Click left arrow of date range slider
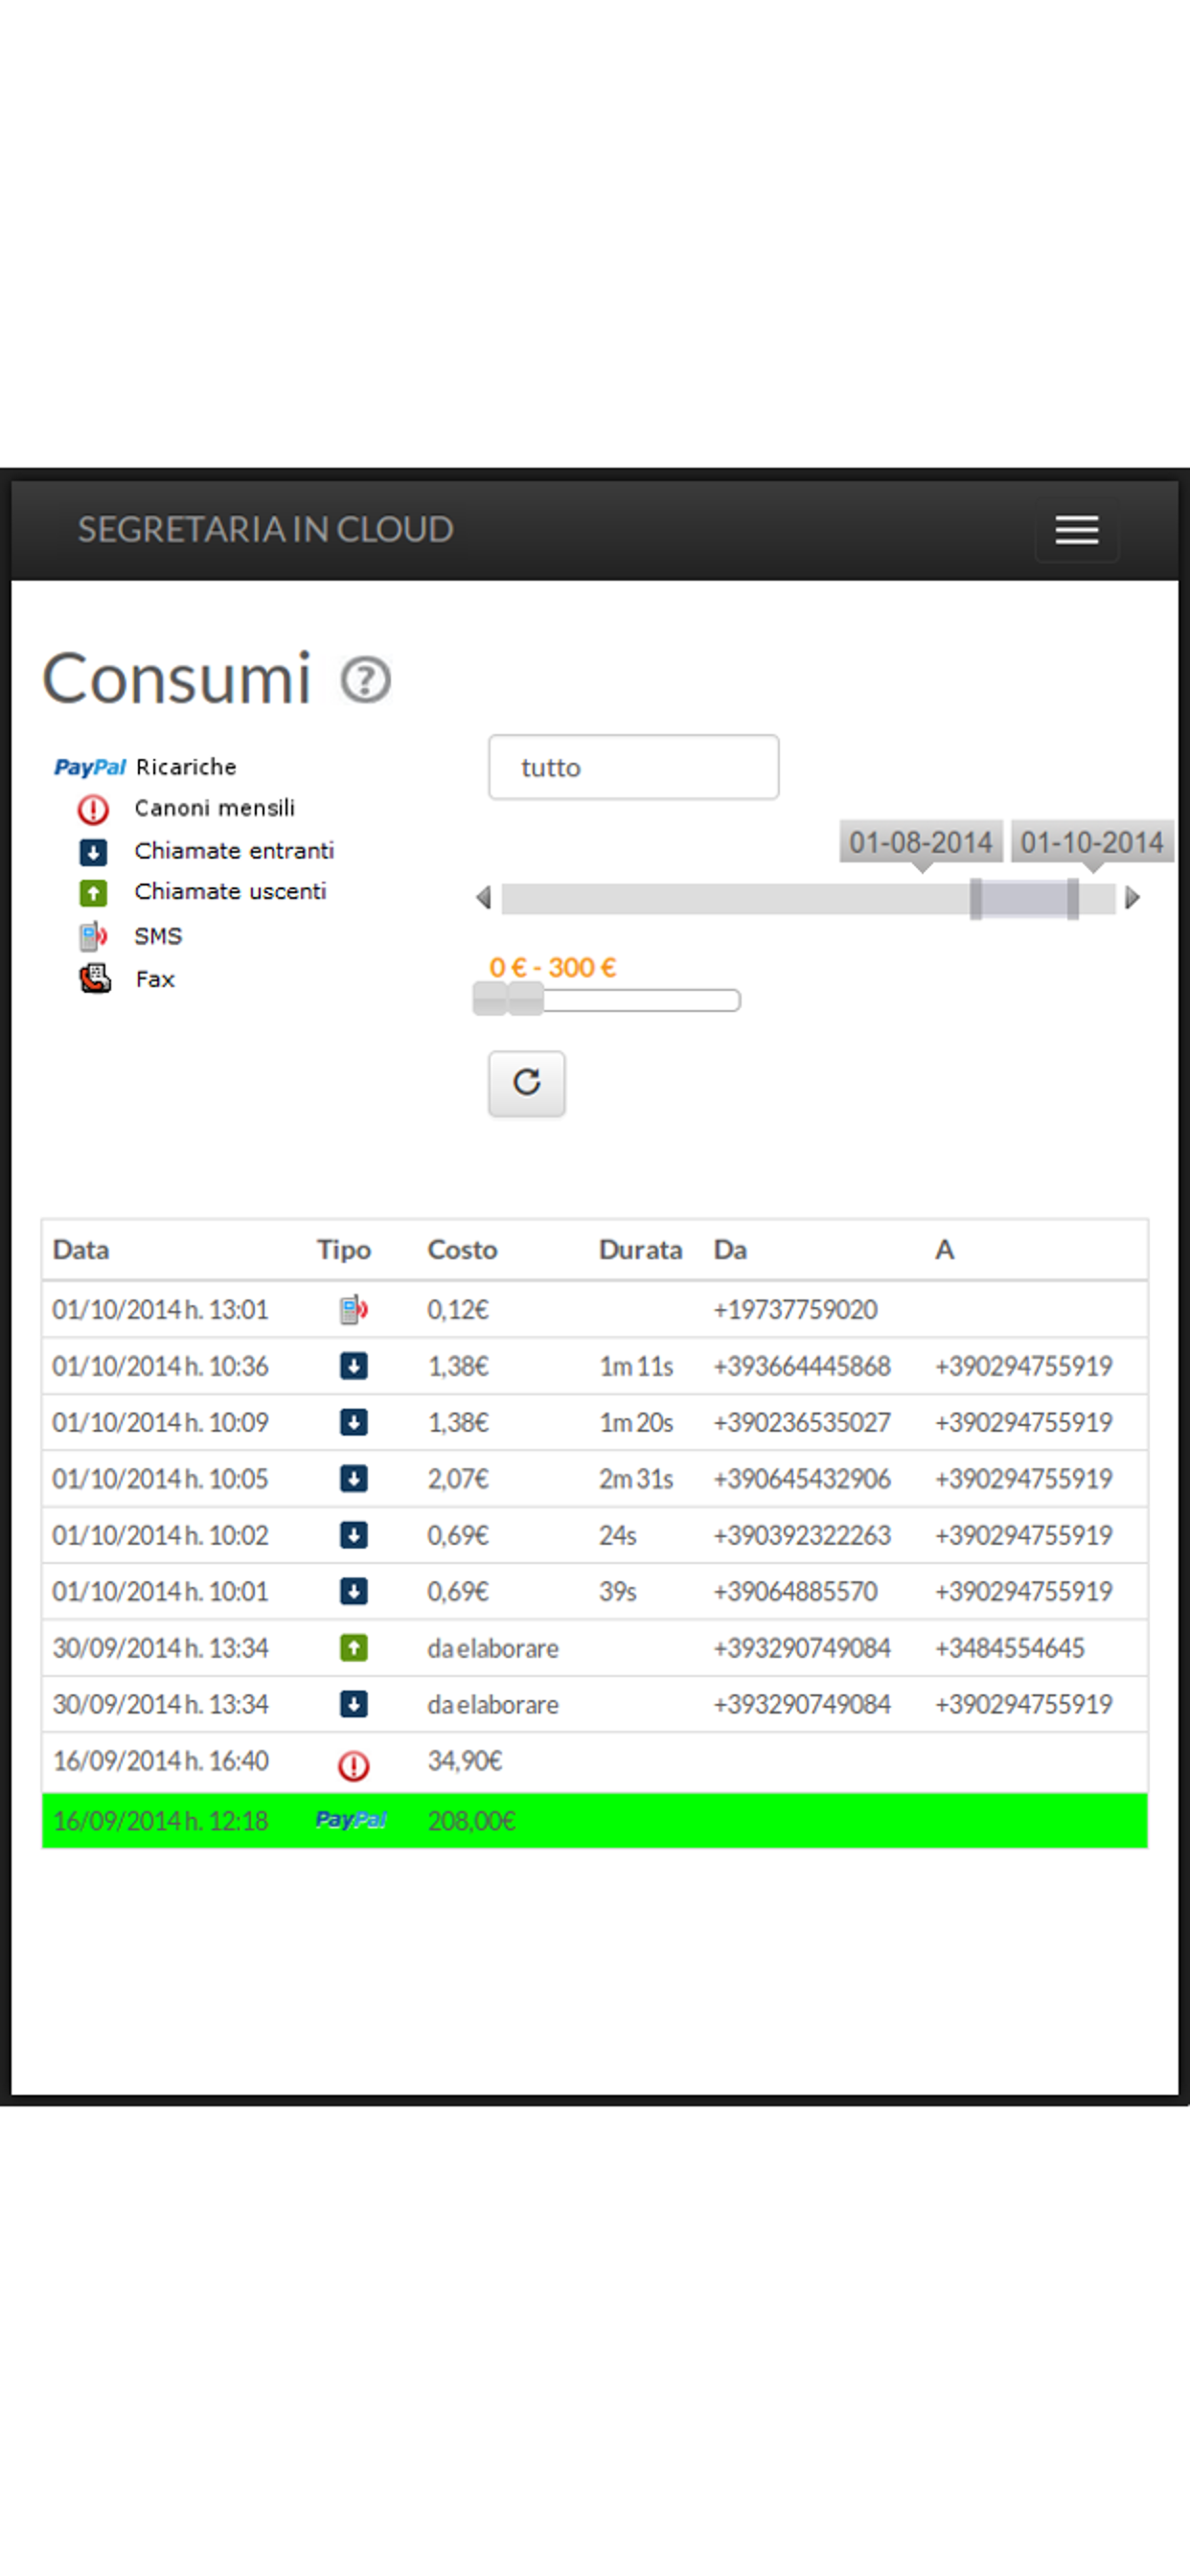 [484, 898]
